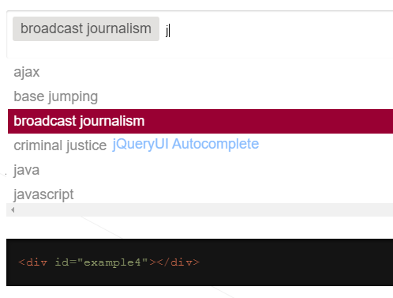The width and height of the screenshot is (393, 298).
Task: Click the opening '<div' tag in code
Action: click(33, 262)
